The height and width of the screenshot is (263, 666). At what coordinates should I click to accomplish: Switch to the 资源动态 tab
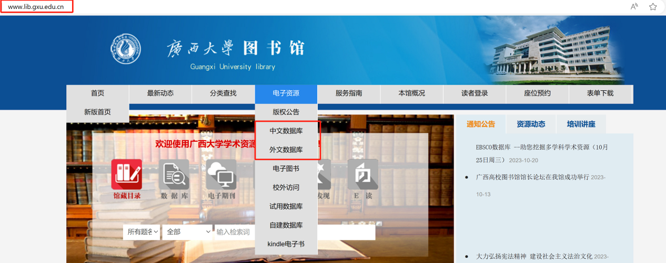pyautogui.click(x=531, y=124)
